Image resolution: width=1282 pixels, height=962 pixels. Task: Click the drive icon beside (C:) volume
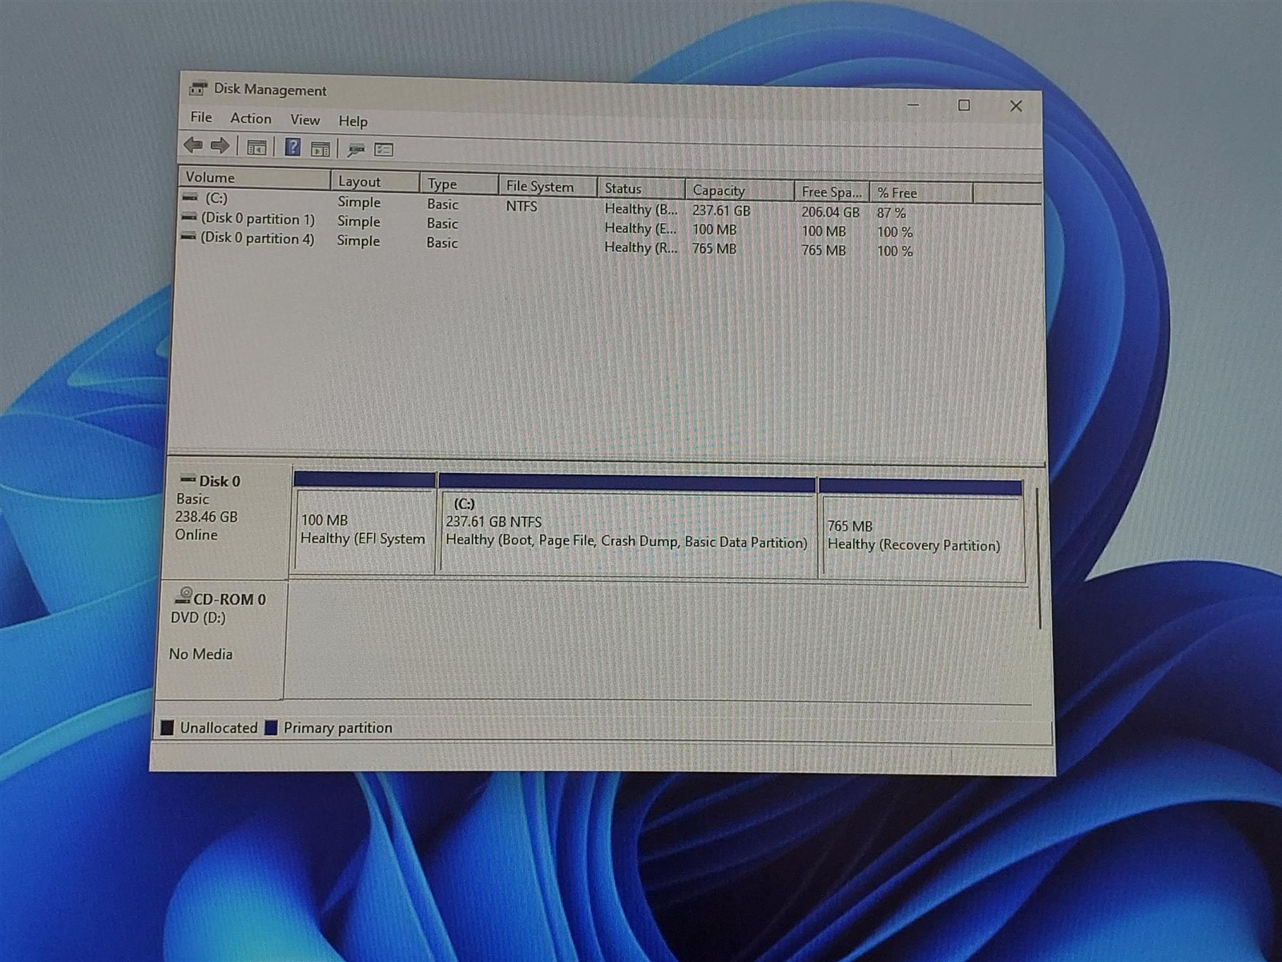pos(190,197)
